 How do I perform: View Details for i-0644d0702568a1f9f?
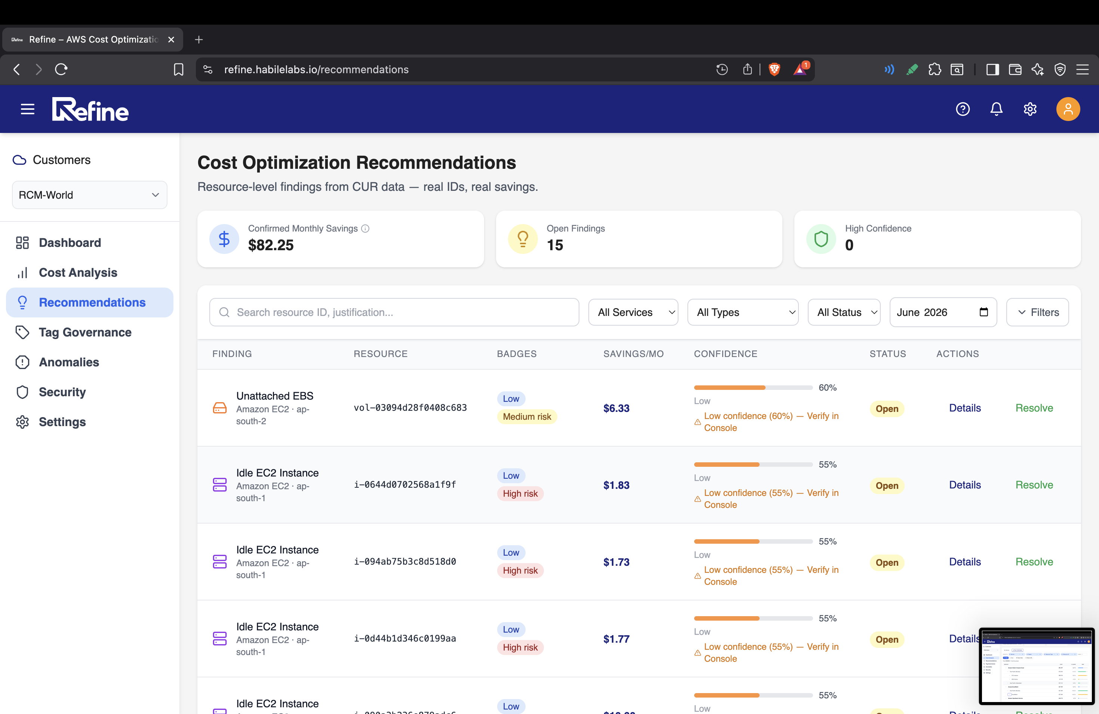965,485
